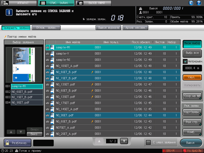Viewport: 204px width, 153px height.
Task: Open КартЗадан. job ticket button
Action: (192, 112)
